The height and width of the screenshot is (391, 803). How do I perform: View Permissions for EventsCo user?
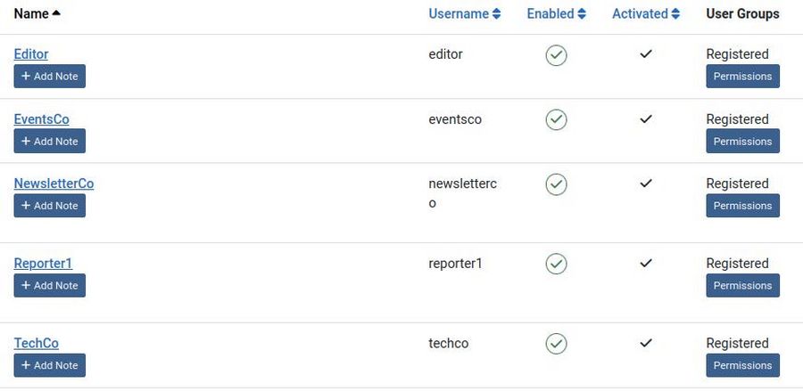point(742,141)
